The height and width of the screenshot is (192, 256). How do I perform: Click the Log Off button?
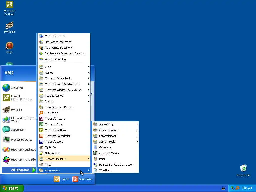click(62, 179)
